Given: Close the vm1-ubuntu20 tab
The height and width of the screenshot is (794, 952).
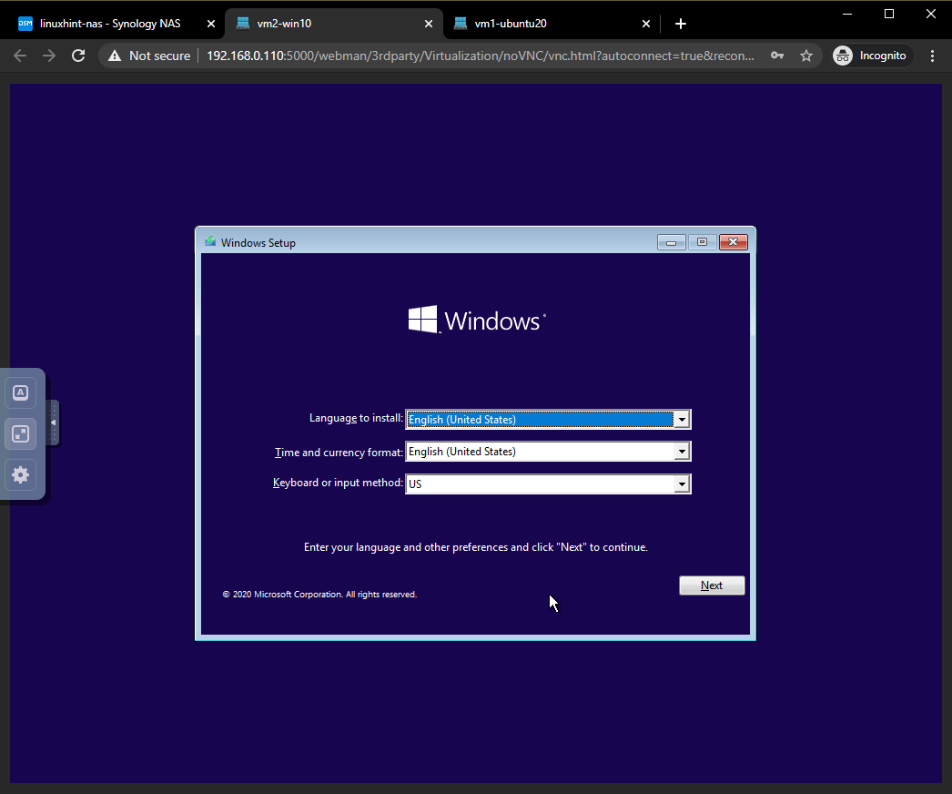Looking at the screenshot, I should tap(646, 24).
